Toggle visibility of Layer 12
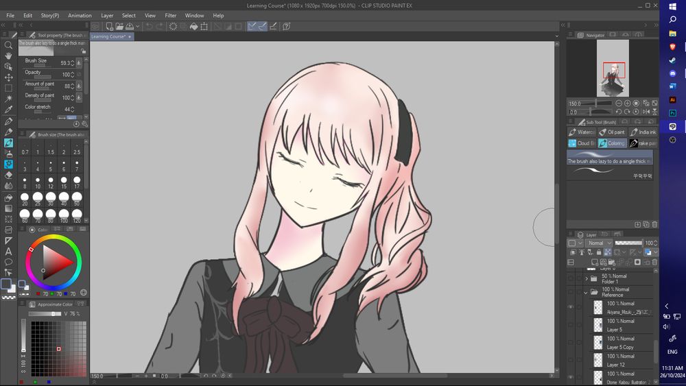The width and height of the screenshot is (686, 386). [571, 360]
